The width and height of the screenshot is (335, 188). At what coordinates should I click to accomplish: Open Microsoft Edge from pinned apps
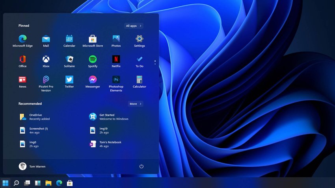22,41
